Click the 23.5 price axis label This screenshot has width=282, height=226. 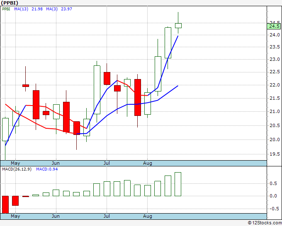[x=275, y=47]
